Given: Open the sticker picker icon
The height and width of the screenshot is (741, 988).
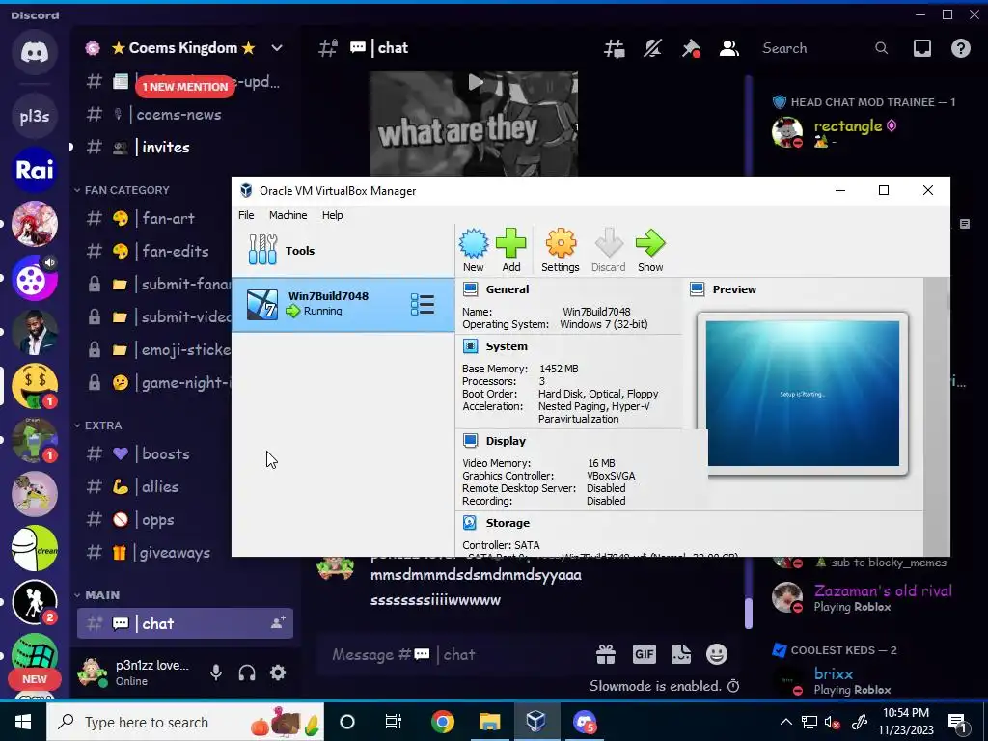Looking at the screenshot, I should click(x=680, y=655).
